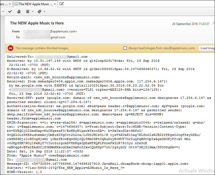This screenshot has width=215, height=175.
Task: Mark message as spam using hand icon
Action: pos(19,12)
